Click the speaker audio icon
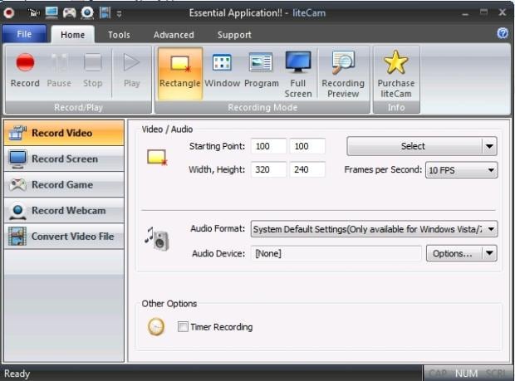The height and width of the screenshot is (381, 515). (x=157, y=239)
